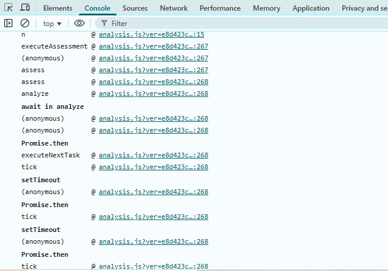Open the analyze frame source link
The width and height of the screenshot is (388, 271).
[x=153, y=93]
